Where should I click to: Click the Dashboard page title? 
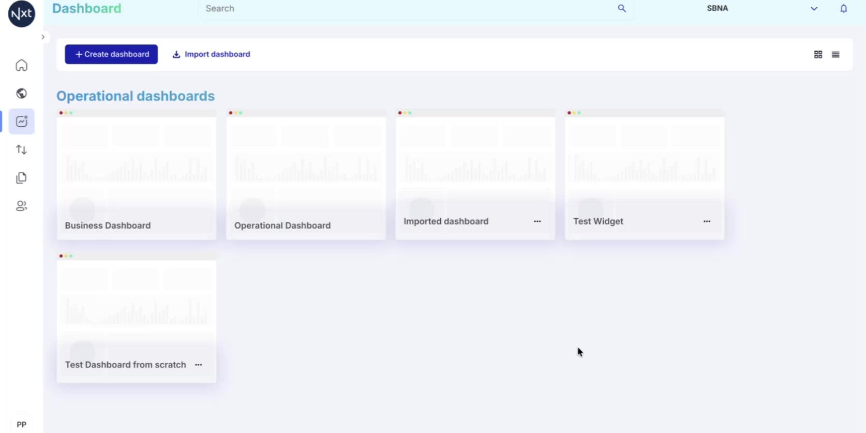tap(87, 9)
